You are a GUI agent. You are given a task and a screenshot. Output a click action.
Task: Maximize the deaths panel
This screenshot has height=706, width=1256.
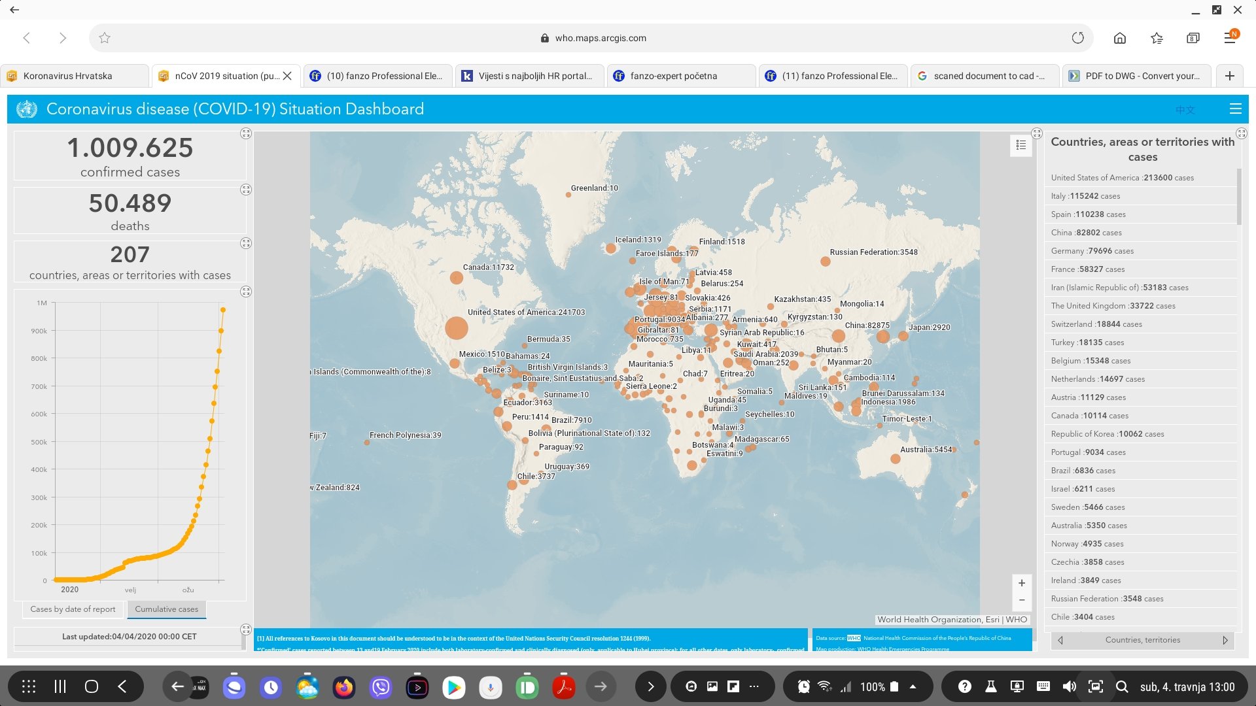click(x=246, y=190)
